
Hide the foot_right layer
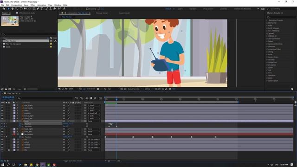pyautogui.click(x=2, y=129)
